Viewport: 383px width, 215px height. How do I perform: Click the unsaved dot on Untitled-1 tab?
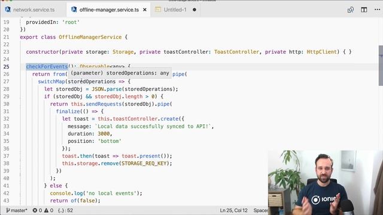click(x=194, y=10)
